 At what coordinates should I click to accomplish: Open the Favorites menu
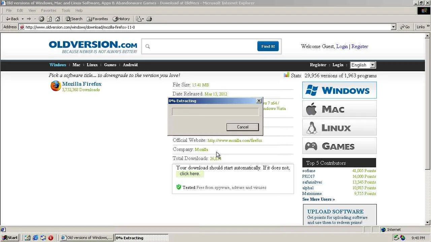point(48,10)
